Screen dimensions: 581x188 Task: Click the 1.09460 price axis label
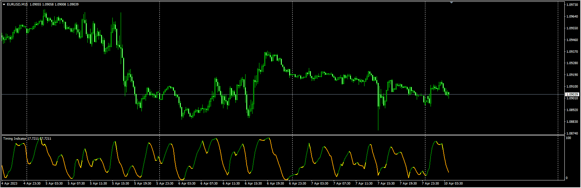572,40
